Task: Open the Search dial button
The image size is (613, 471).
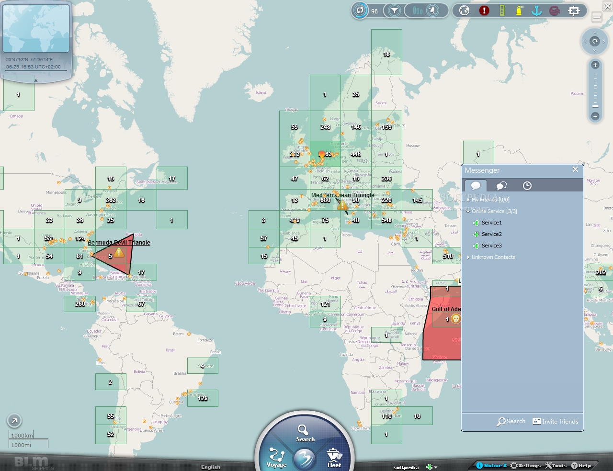Action: click(x=305, y=433)
